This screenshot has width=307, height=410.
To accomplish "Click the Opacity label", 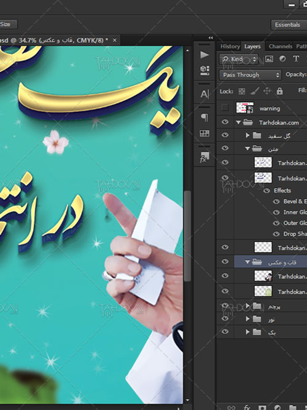I will [296, 74].
